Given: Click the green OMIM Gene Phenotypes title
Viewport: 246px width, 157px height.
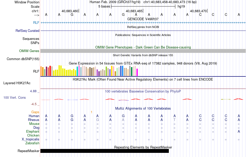Looking at the screenshot, I should pos(143,47).
